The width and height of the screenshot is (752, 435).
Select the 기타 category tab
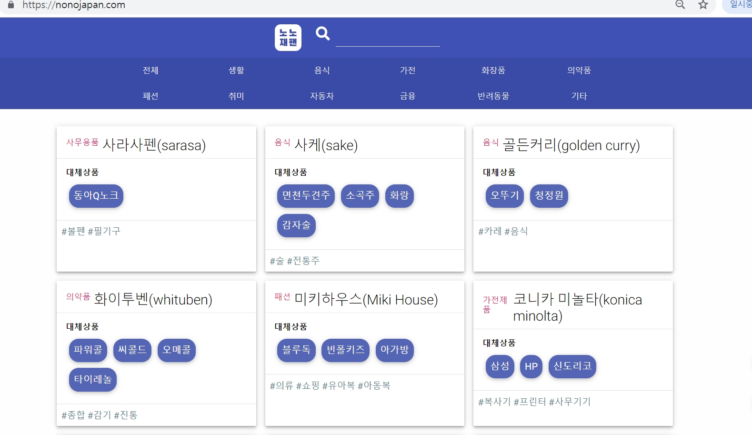(x=579, y=96)
